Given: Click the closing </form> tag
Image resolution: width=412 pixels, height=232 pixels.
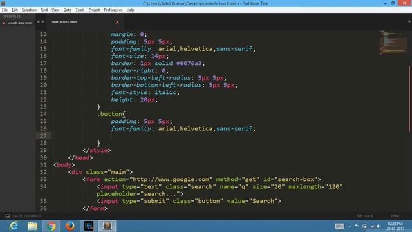Looking at the screenshot, I should tap(95, 208).
